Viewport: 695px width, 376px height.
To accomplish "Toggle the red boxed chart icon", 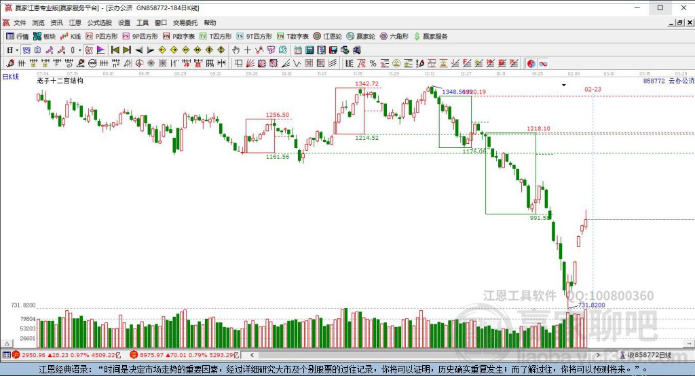I will 89,50.
